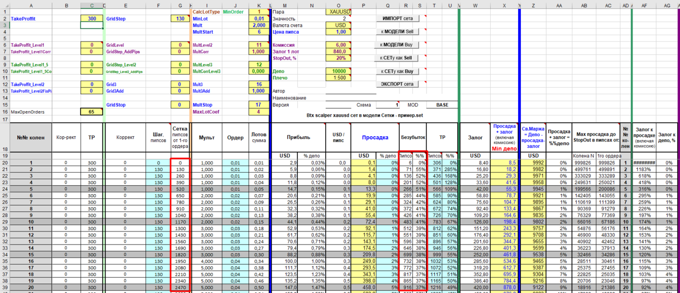Click the MultCorrLevel3 label

(207, 71)
